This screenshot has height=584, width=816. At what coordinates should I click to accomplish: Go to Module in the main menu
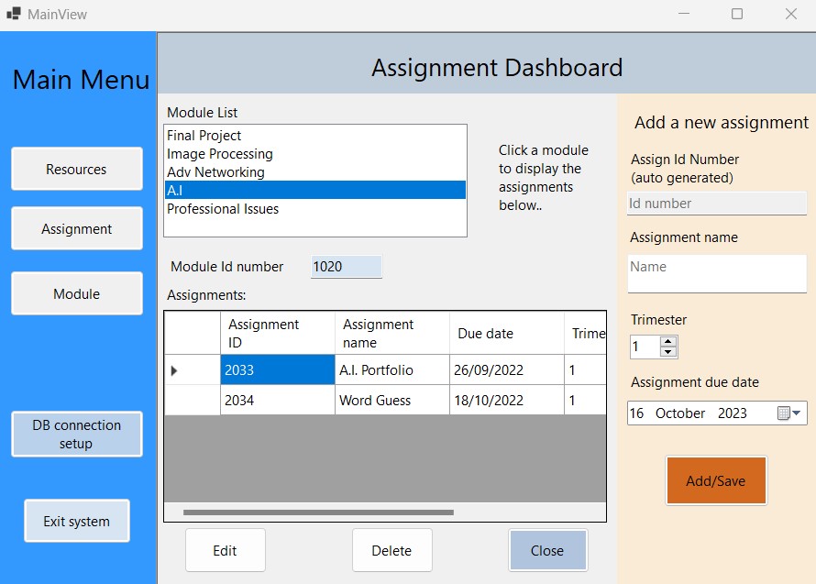(x=77, y=294)
